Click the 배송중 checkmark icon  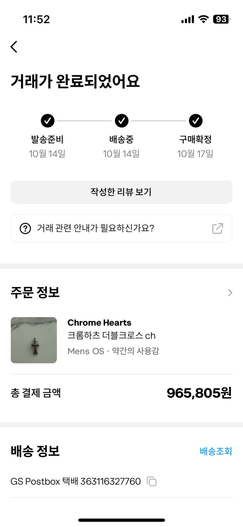pos(121,121)
